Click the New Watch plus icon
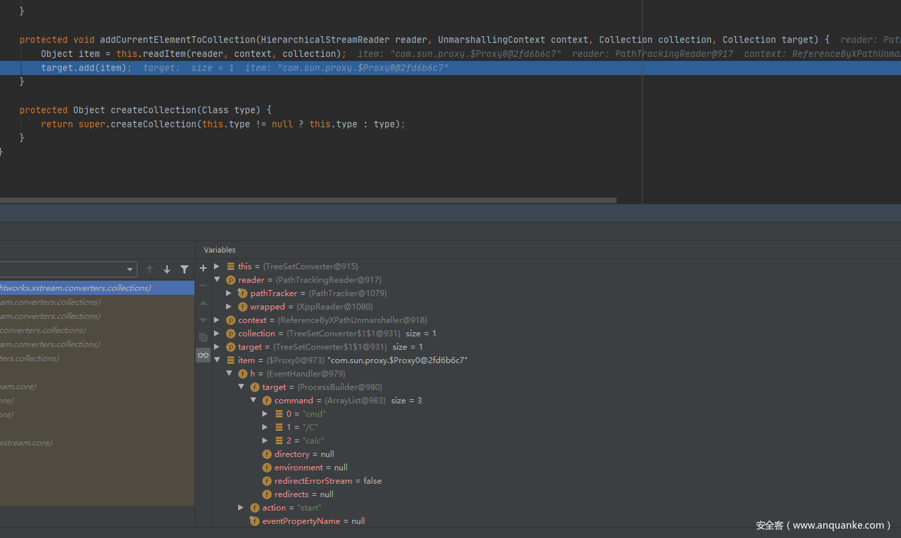The width and height of the screenshot is (901, 538). (203, 268)
